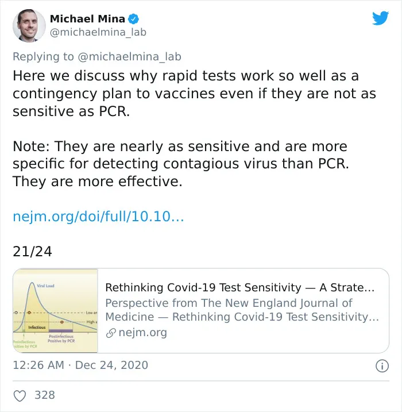The width and height of the screenshot is (402, 412).
Task: Click the Twitter bird logo
Action: click(381, 18)
